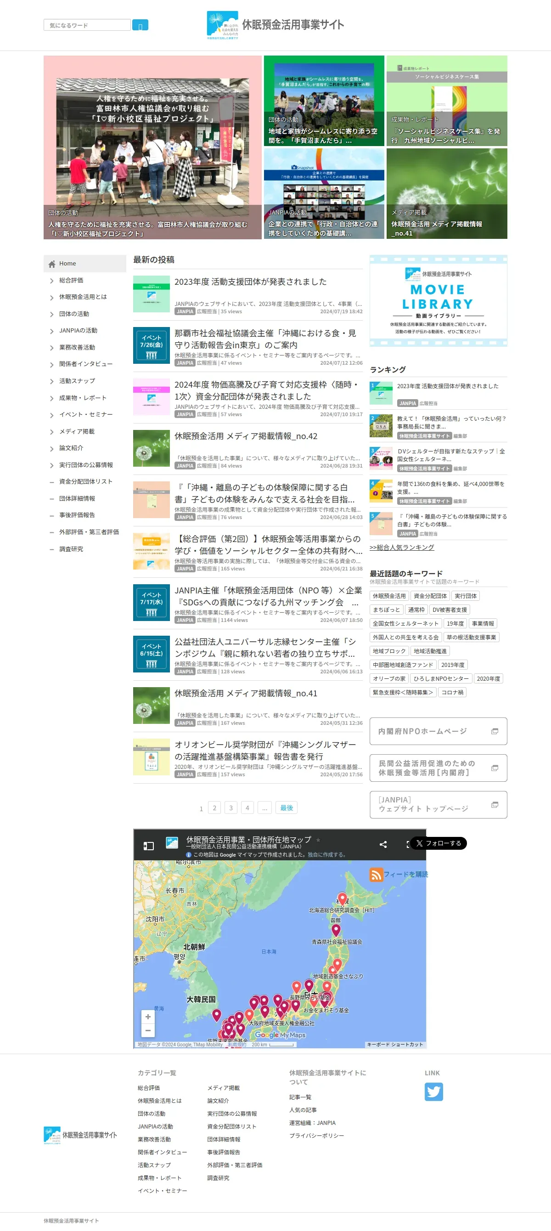Zoom out on the map
551x1231 pixels.
[148, 1030]
